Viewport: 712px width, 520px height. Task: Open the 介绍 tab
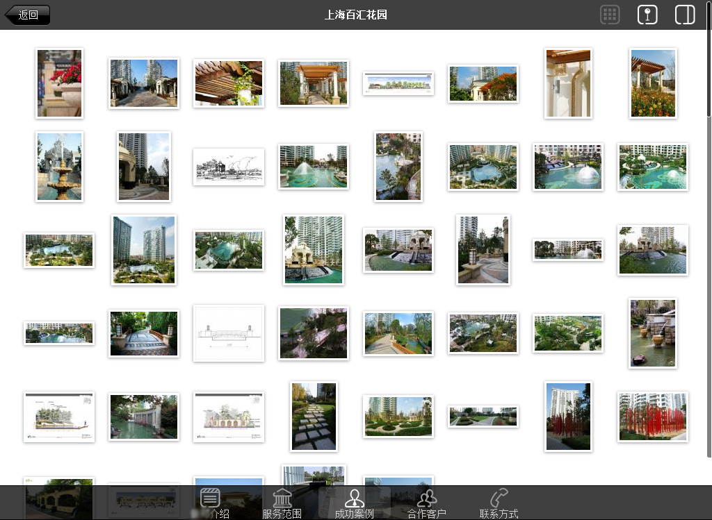point(210,503)
